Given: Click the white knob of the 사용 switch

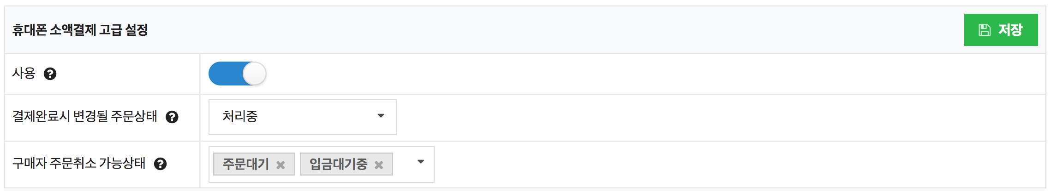Looking at the screenshot, I should coord(254,74).
